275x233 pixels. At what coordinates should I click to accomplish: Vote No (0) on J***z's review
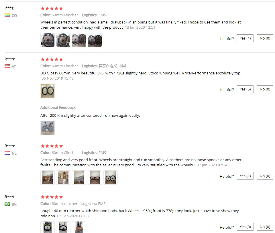point(265,38)
